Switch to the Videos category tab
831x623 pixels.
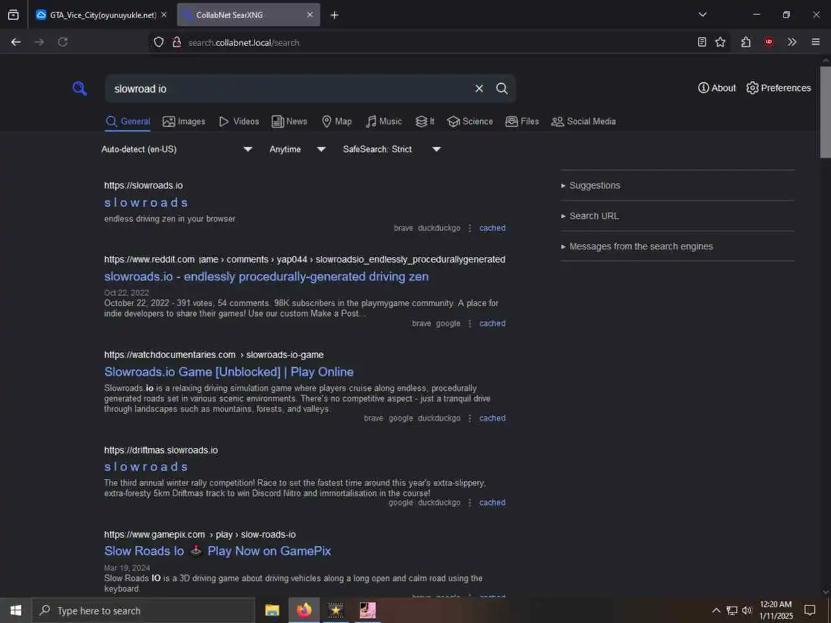239,121
